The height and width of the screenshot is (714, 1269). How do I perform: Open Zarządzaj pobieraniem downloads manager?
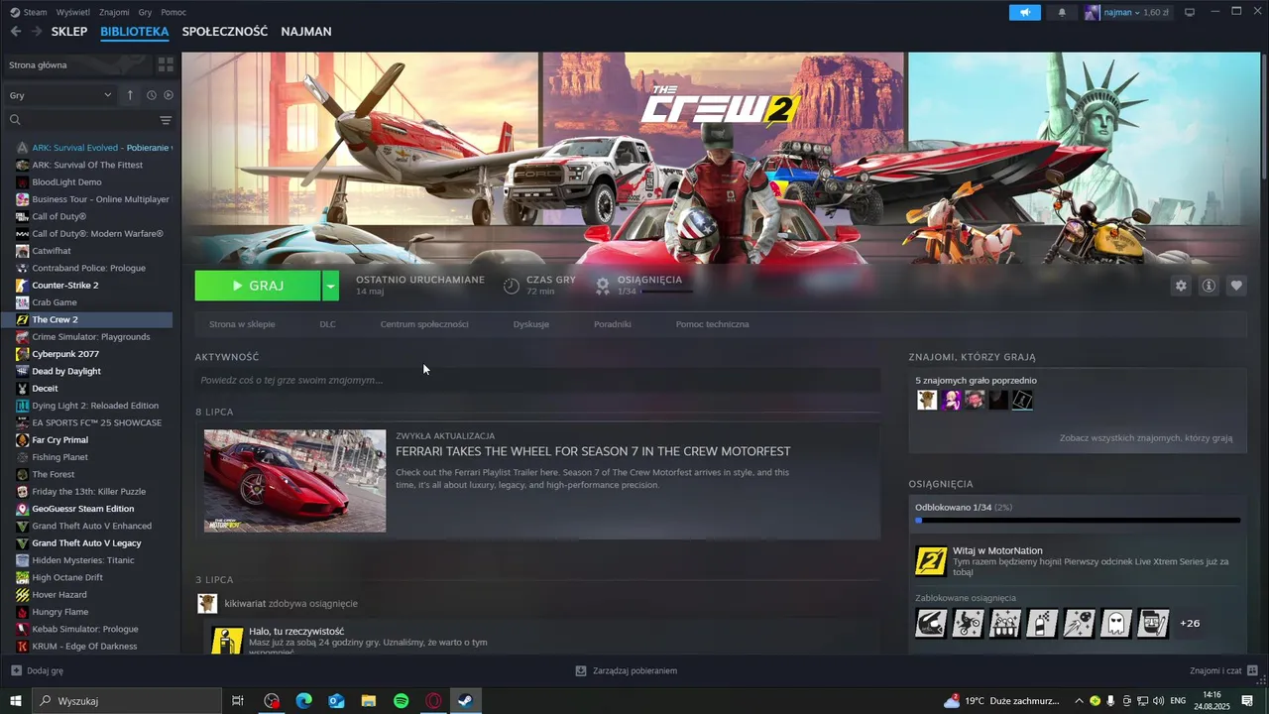click(627, 670)
